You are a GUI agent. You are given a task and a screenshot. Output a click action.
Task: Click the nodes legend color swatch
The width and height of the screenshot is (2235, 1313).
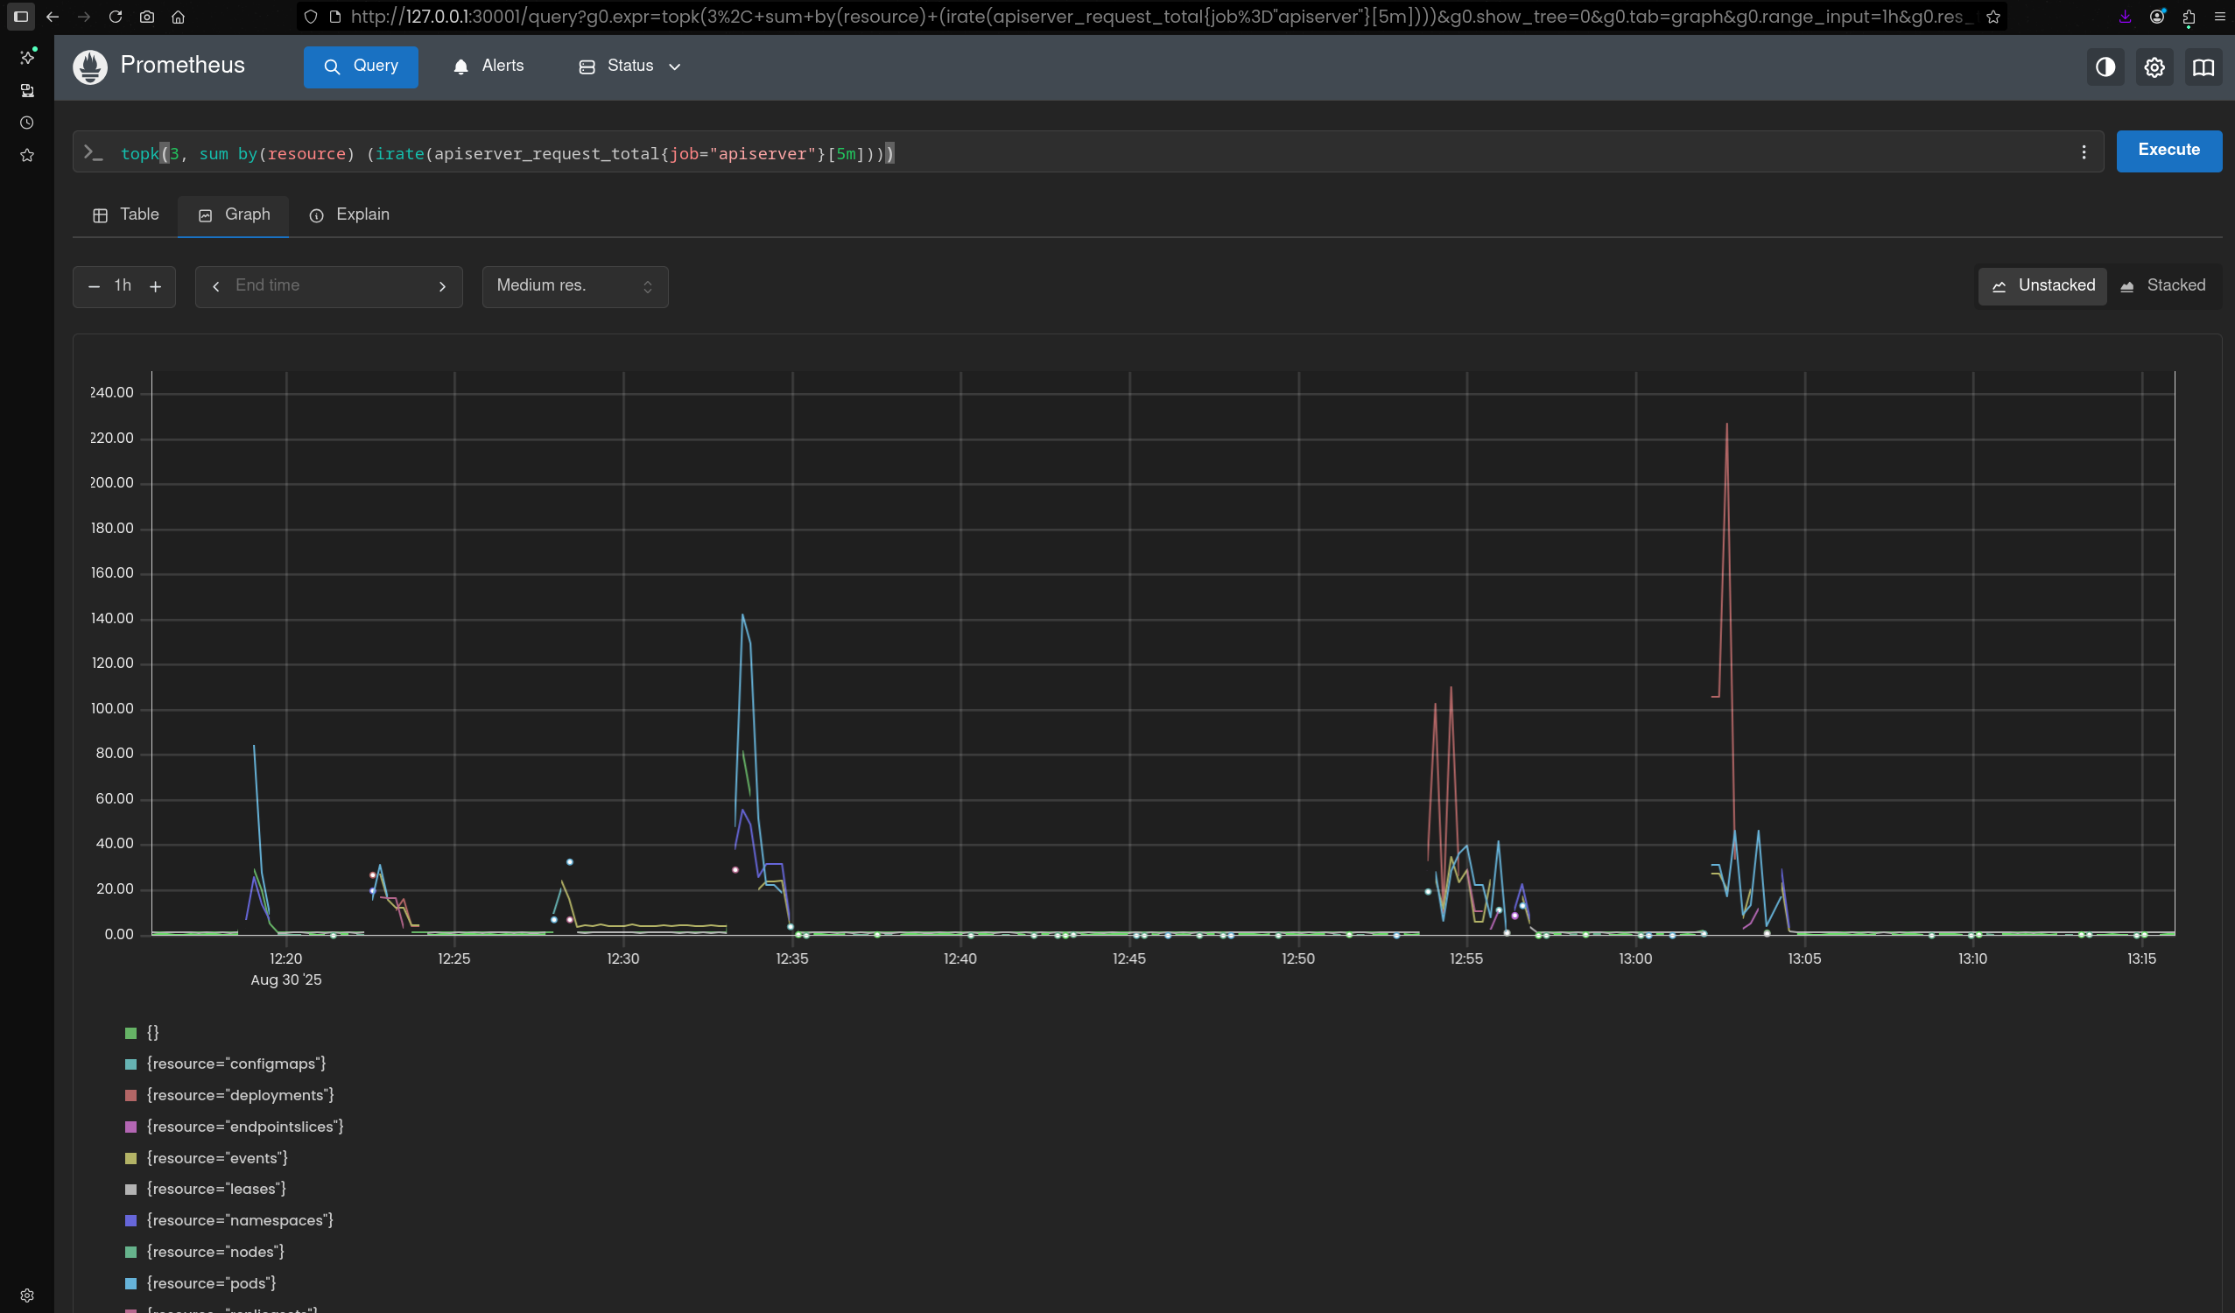pyautogui.click(x=130, y=1253)
